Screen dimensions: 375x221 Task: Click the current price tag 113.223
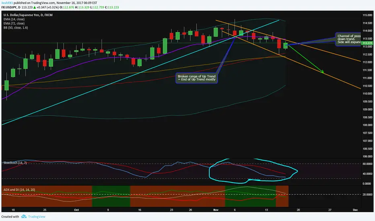(x=367, y=43)
